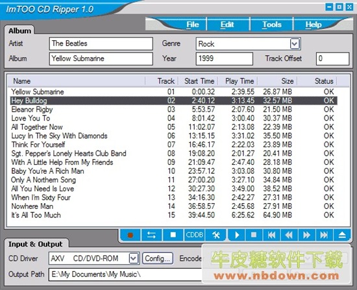The image size is (357, 290).
Task: Click the 64.90 MB size value
Action: pos(277,215)
